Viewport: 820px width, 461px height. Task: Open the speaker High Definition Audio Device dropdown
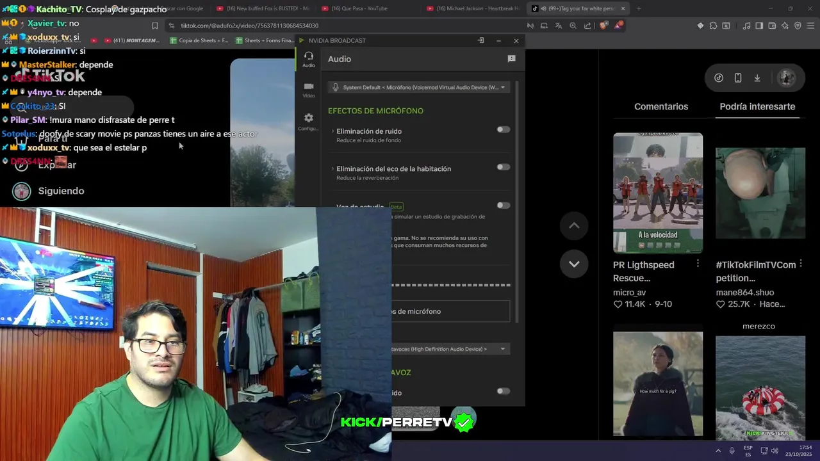pos(451,349)
